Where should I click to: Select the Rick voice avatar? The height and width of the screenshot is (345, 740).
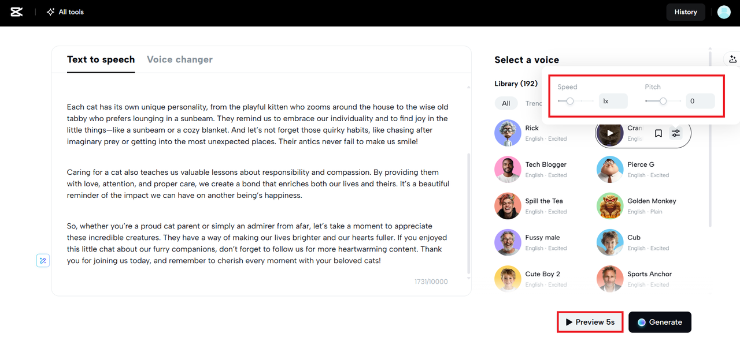(x=508, y=133)
